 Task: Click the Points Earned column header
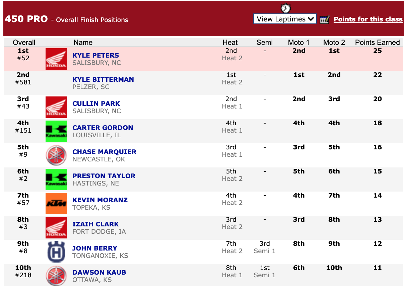(x=377, y=43)
